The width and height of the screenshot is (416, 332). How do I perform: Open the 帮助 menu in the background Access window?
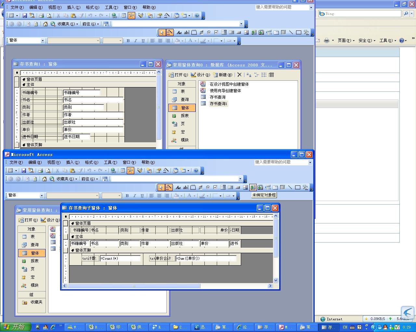(149, 7)
